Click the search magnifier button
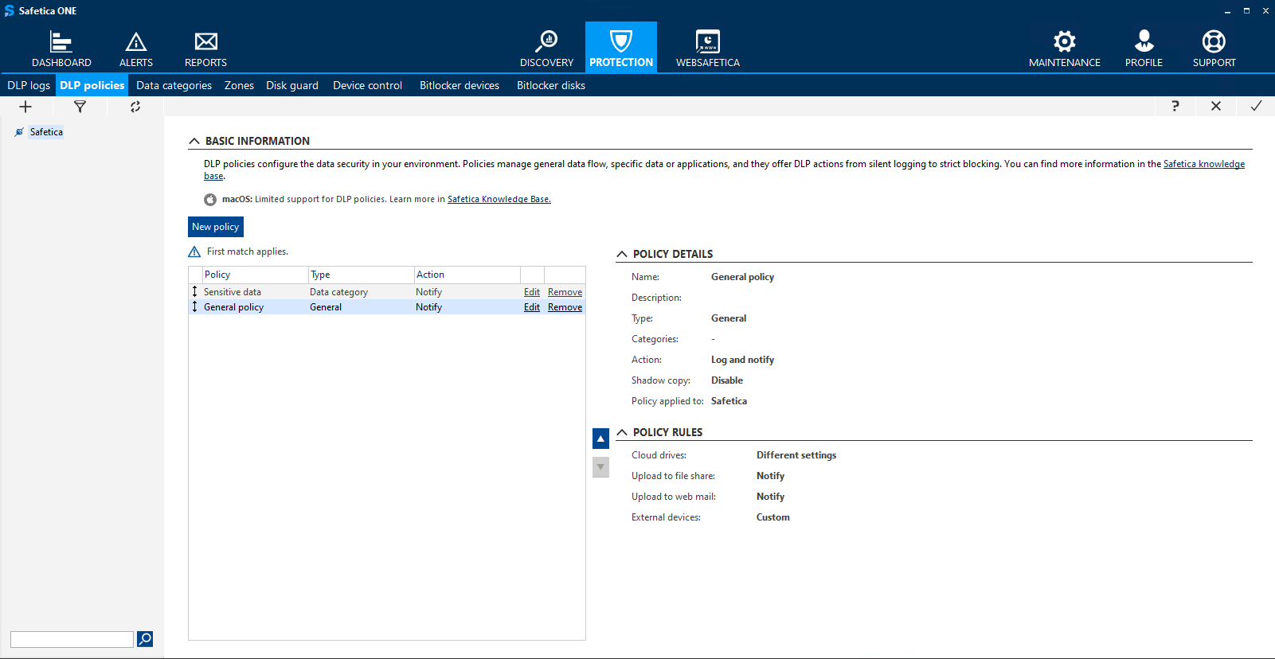 145,639
